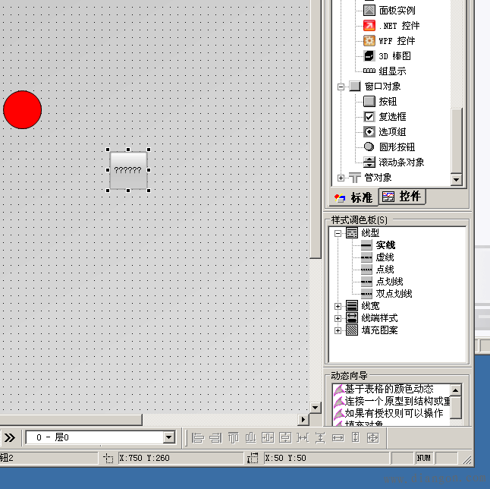Image resolution: width=490 pixels, height=489 pixels.
Task: Click the 线端样式 tree label
Action: coord(379,318)
